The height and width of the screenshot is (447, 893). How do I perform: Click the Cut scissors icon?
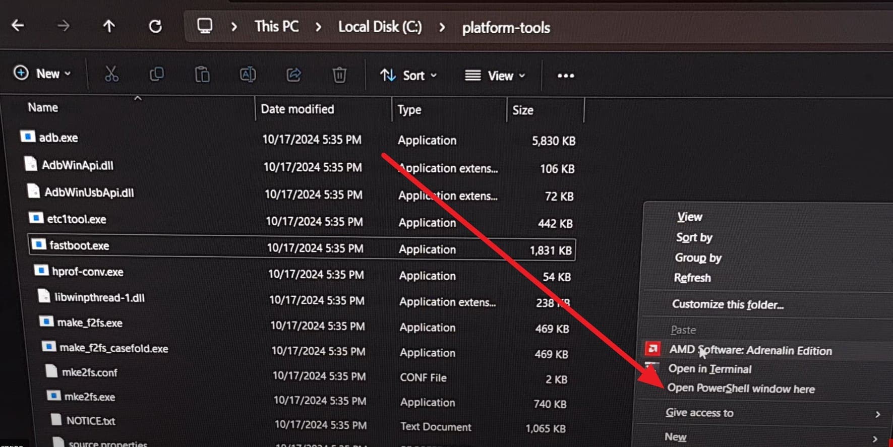(x=111, y=74)
